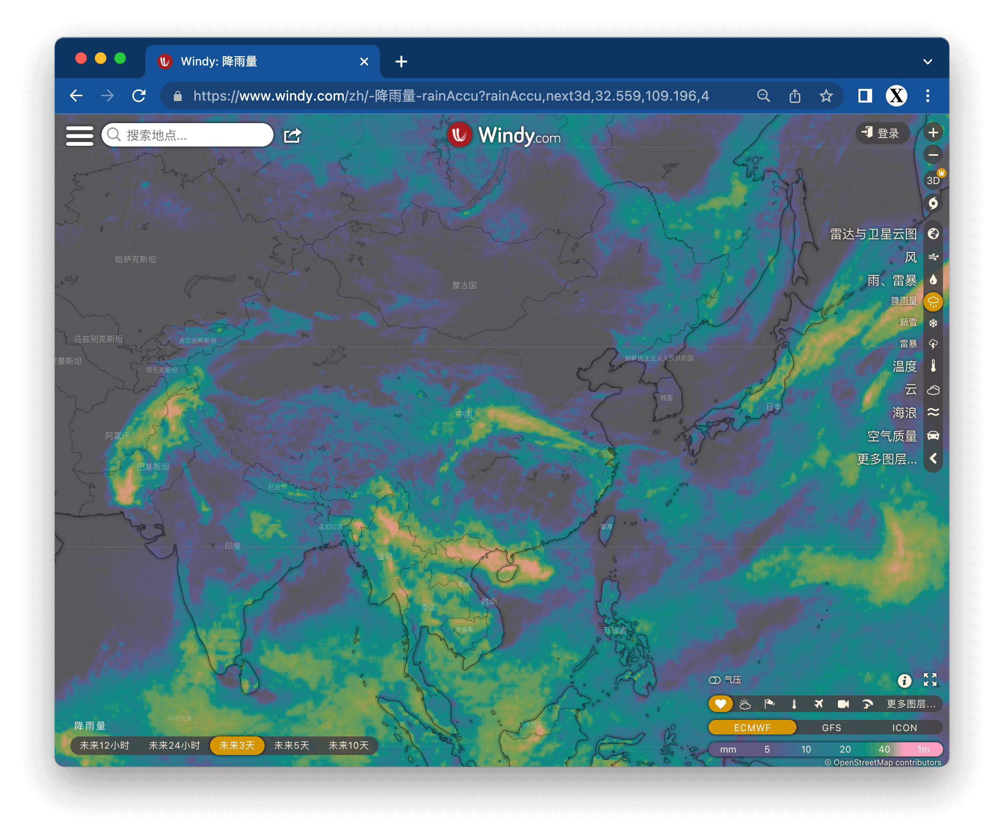Open the hamburger main menu
Viewport: 1004px width, 839px height.
coord(80,135)
